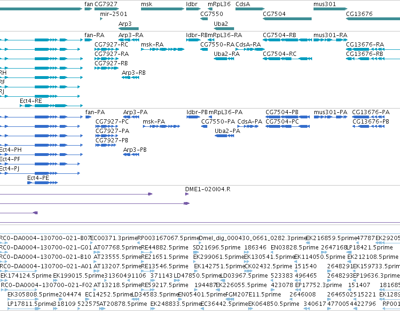Select protein label msk-PA
This screenshot has height=311, width=400.
(154, 122)
